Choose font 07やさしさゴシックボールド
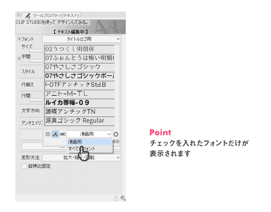This screenshot has height=212, width=271. point(80,76)
